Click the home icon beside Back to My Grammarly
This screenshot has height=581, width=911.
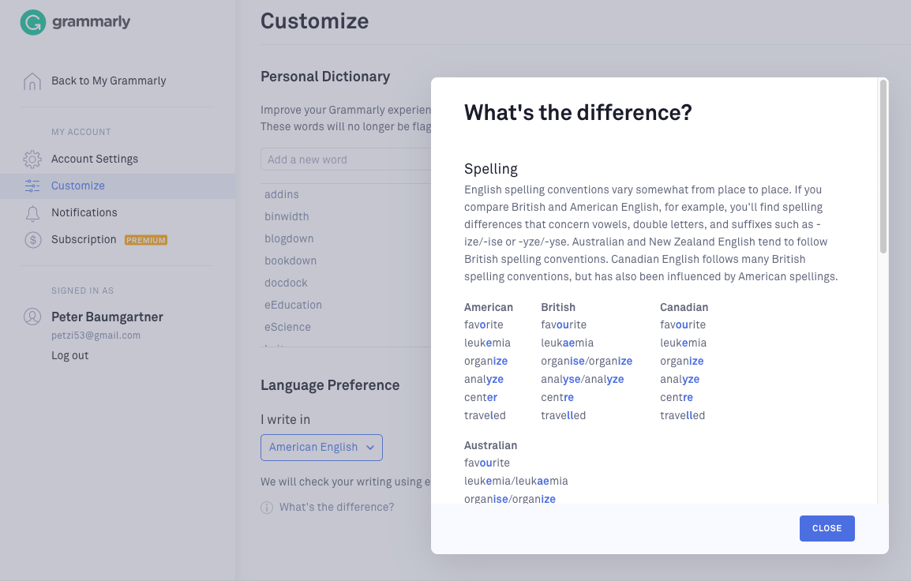pos(32,81)
